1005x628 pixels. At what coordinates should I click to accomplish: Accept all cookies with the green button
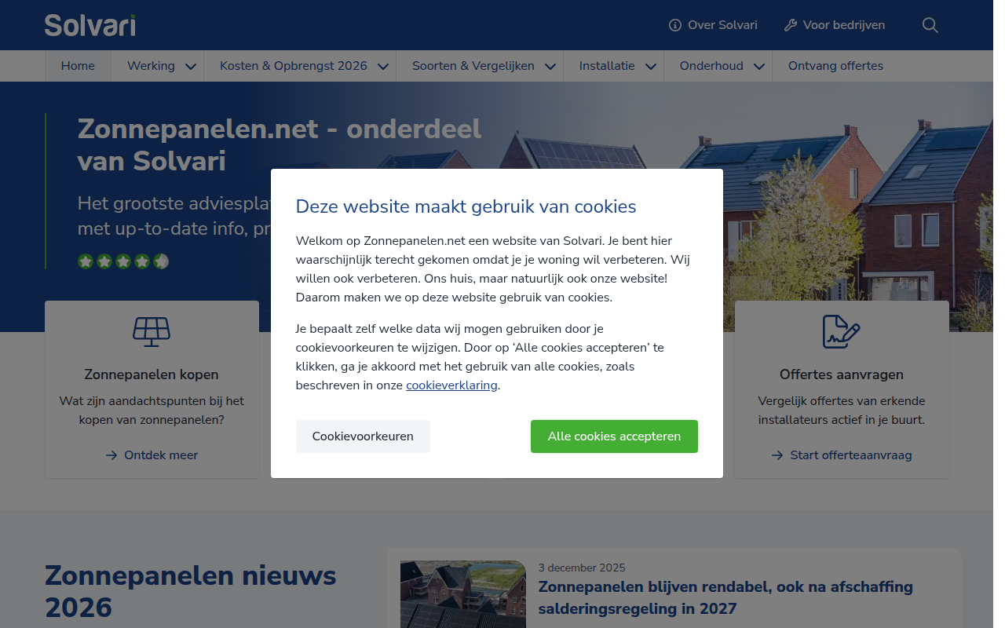pos(614,436)
